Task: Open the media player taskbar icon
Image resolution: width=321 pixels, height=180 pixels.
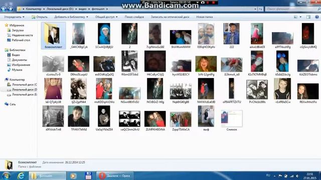Action: click(73, 175)
